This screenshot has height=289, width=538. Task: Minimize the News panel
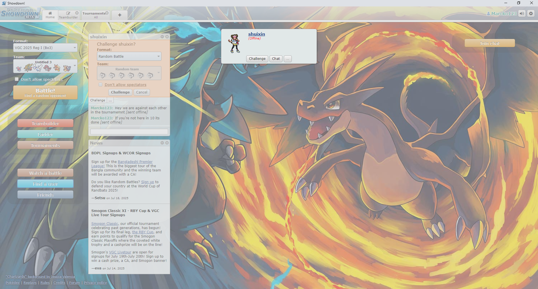[x=162, y=143]
